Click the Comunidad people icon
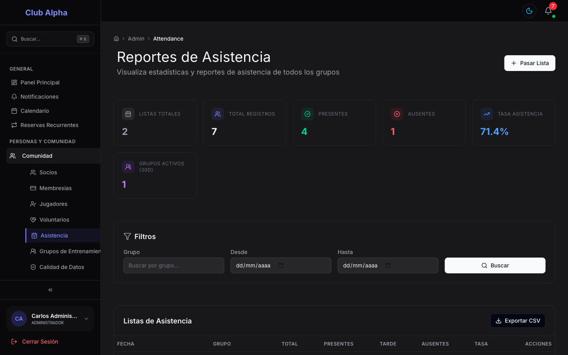The height and width of the screenshot is (355, 568). point(13,156)
